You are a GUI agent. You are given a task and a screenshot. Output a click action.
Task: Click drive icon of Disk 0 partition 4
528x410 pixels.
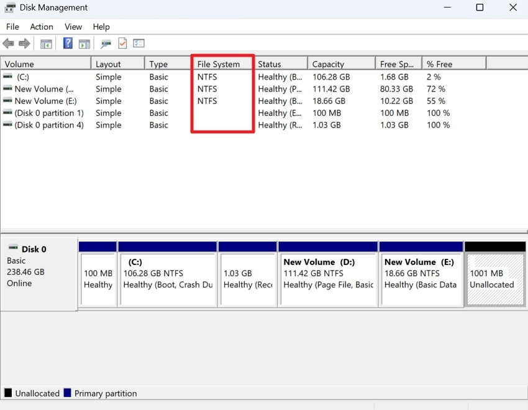7,125
